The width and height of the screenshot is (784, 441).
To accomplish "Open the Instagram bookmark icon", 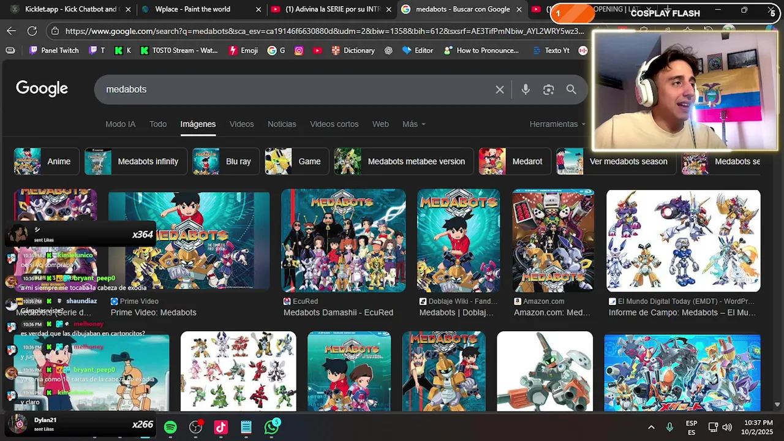I will 299,50.
